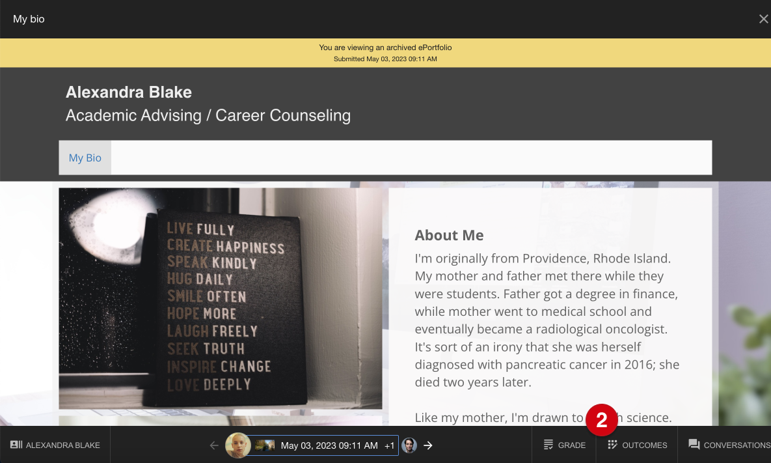This screenshot has height=463, width=771.
Task: Click the Alexandra Blake portfolio title
Action: coord(129,92)
